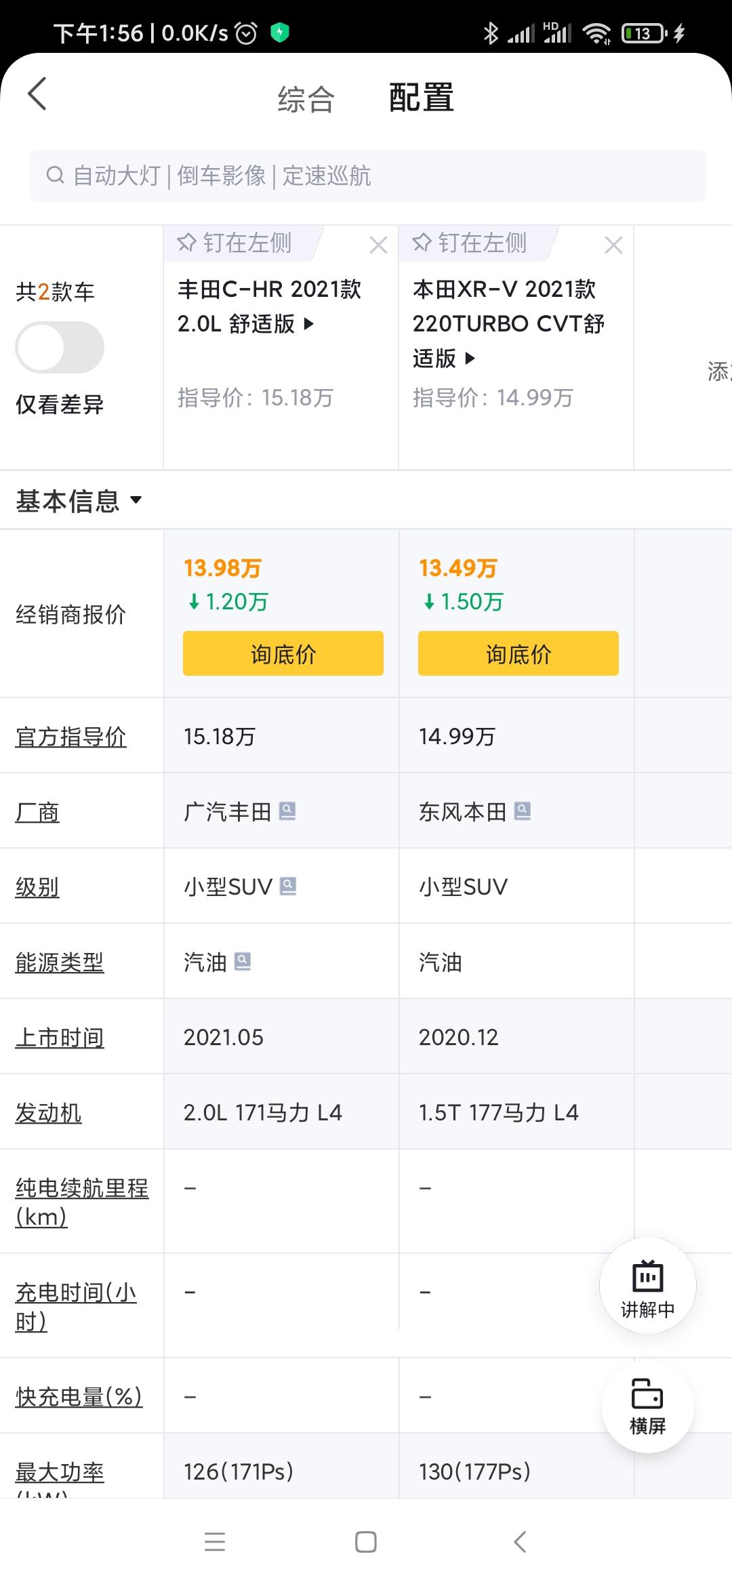The height and width of the screenshot is (1586, 732).
Task: Tap dealer price 13.49万 for Honda
Action: tap(458, 568)
